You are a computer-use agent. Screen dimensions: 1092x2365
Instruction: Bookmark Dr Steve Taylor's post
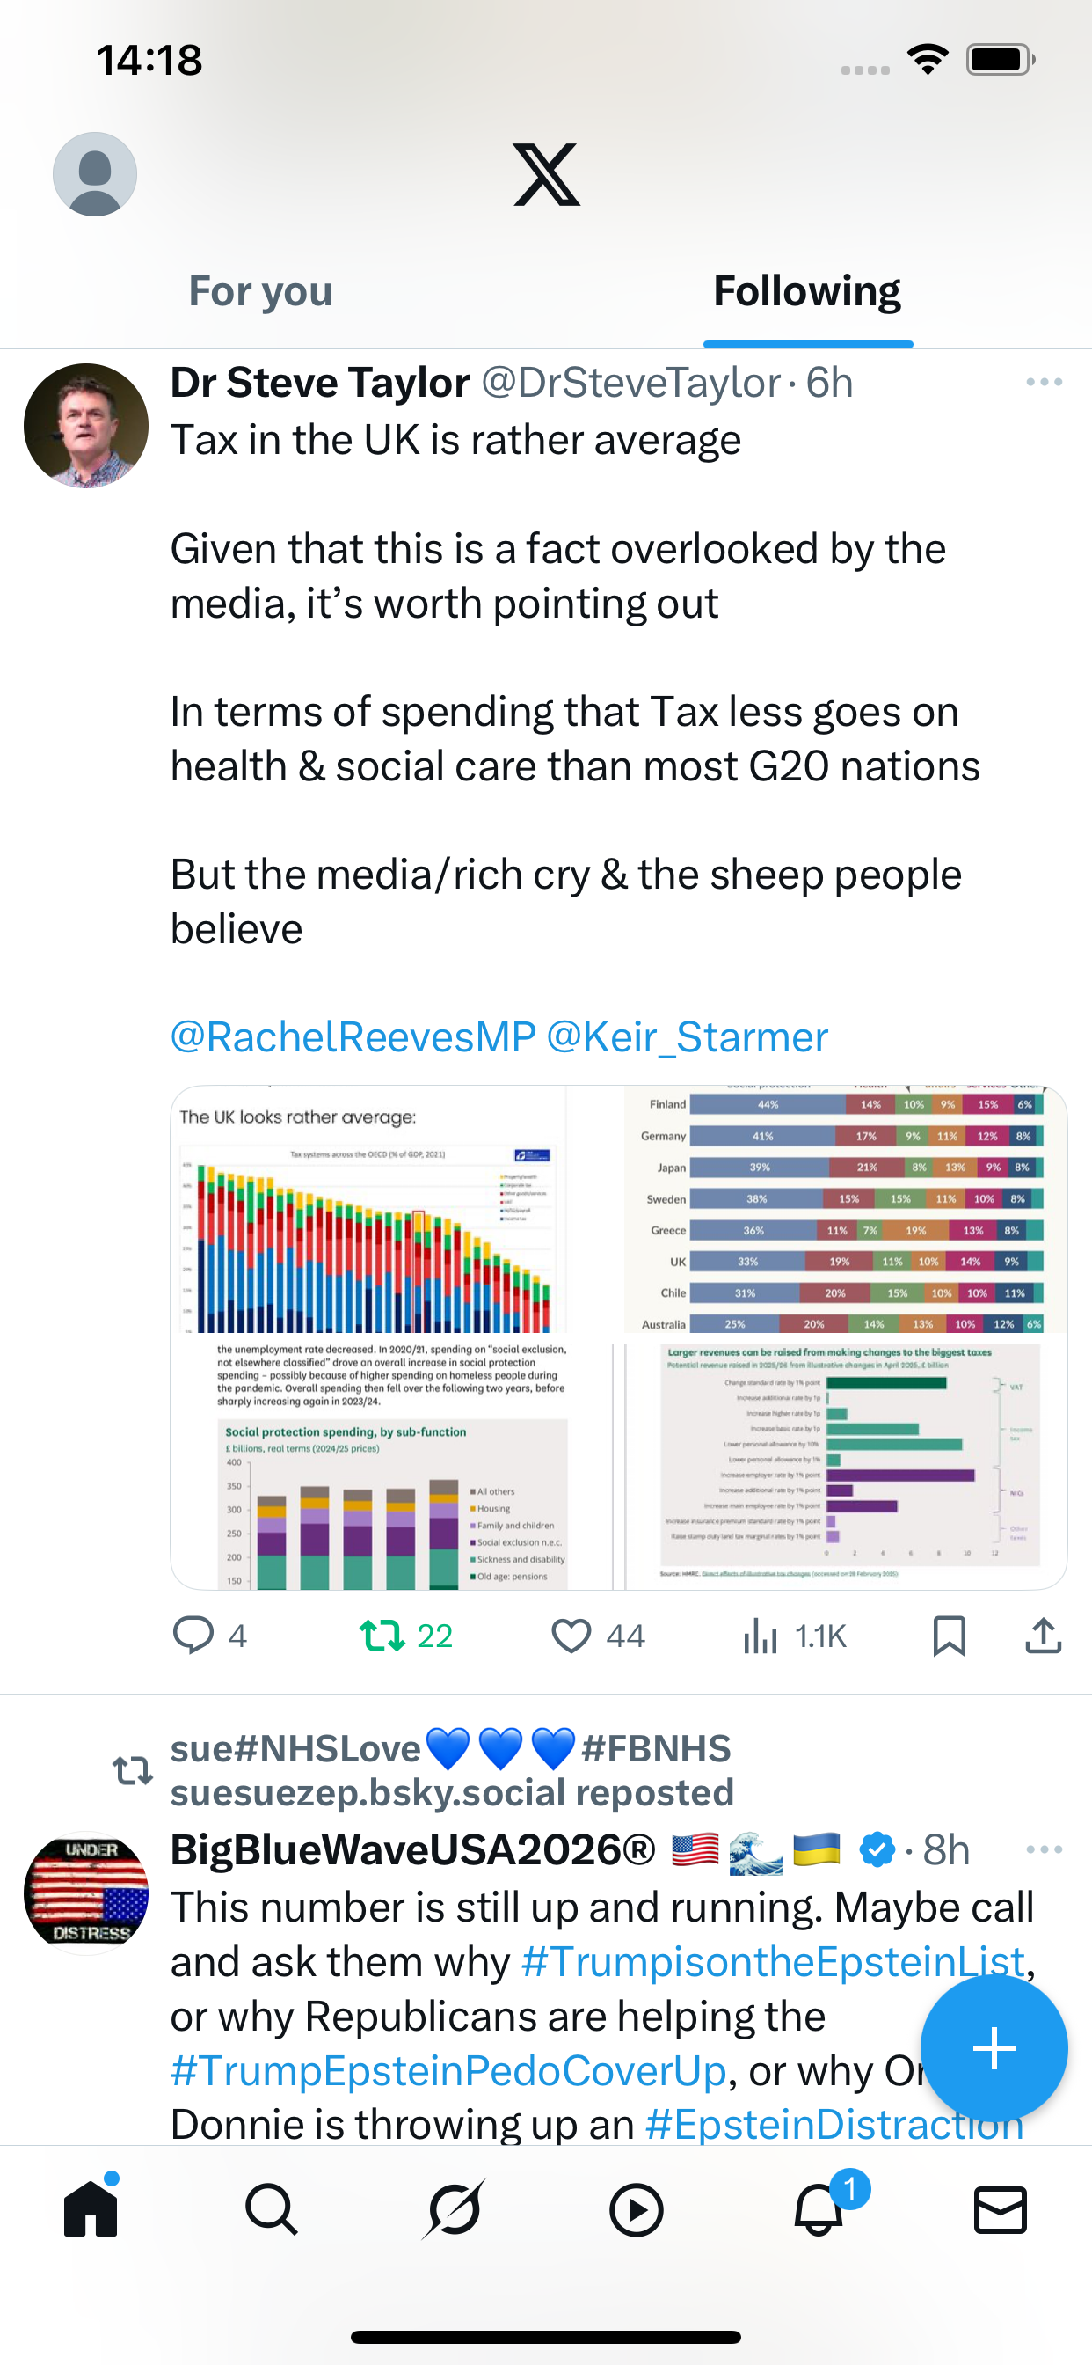pyautogui.click(x=949, y=1635)
